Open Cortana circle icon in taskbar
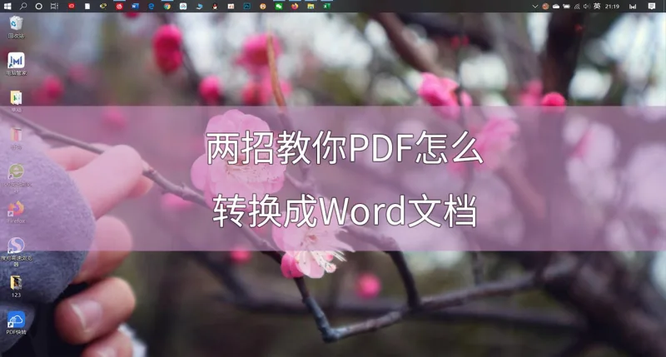 [x=38, y=7]
